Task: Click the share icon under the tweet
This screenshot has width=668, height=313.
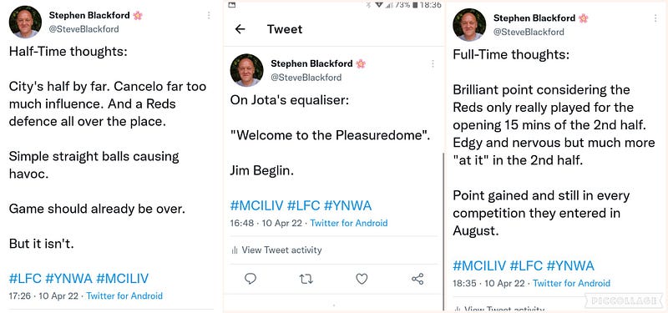Action: pyautogui.click(x=417, y=279)
